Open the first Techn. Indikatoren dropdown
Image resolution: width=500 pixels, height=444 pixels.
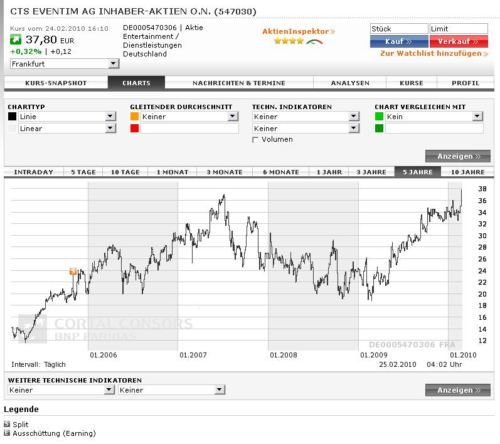[306, 117]
